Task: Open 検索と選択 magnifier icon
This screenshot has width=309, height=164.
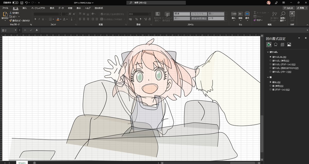Action: pyautogui.click(x=283, y=14)
